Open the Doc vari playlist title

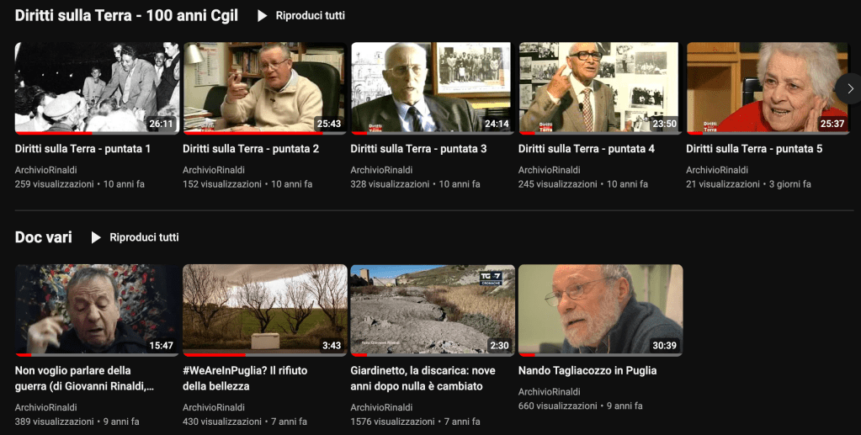click(43, 238)
